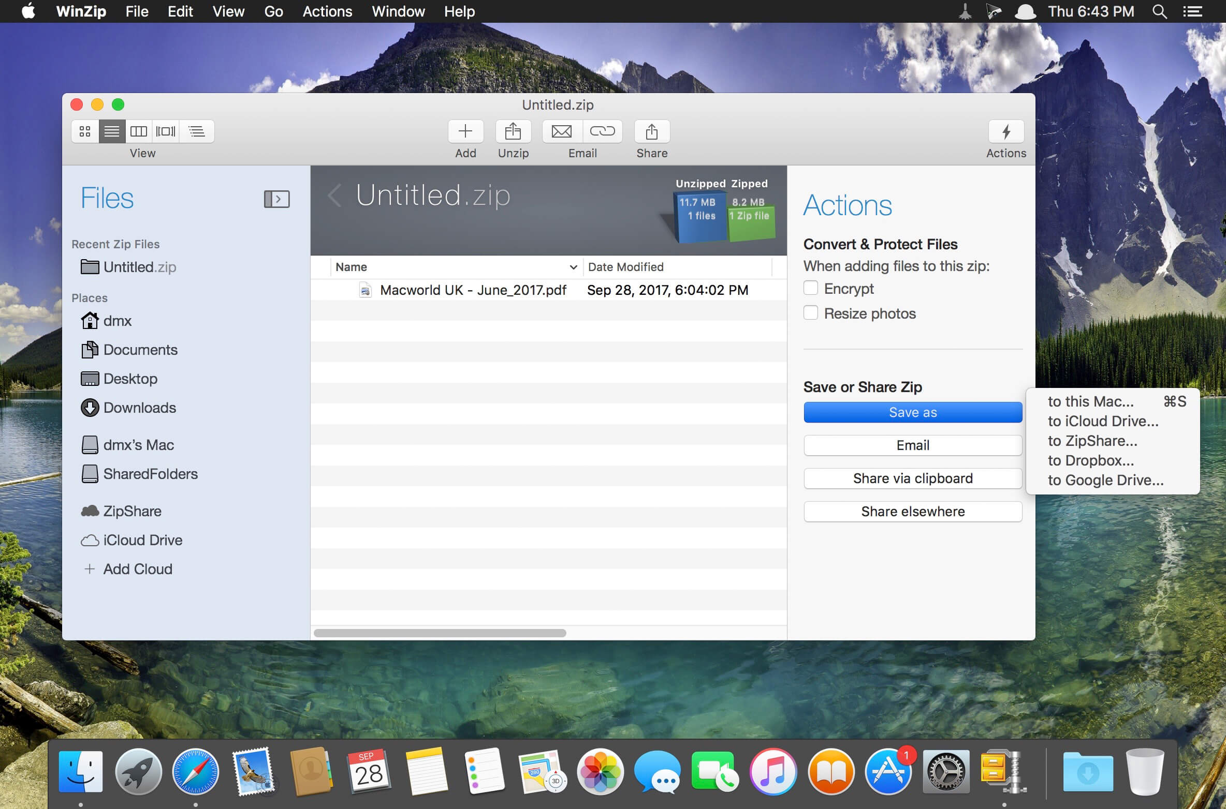Click the Save as button

tap(912, 412)
